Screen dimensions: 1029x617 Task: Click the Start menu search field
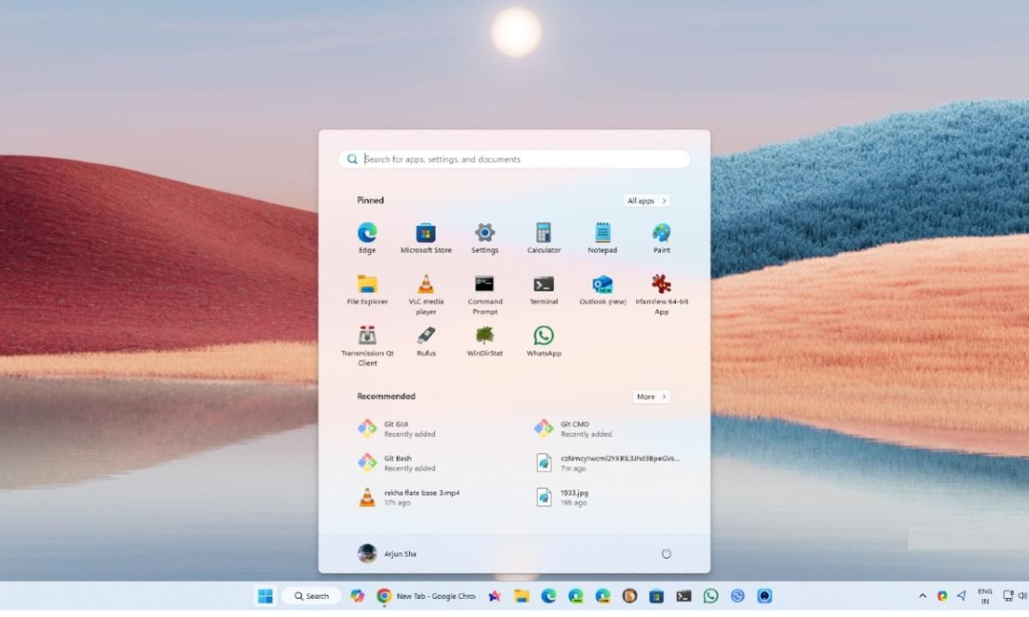(514, 159)
